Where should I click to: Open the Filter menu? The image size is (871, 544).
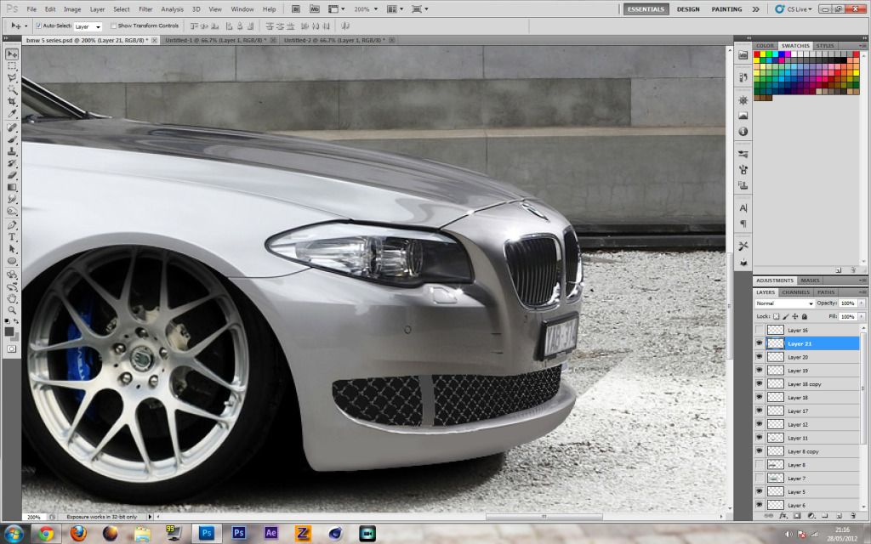click(x=145, y=9)
